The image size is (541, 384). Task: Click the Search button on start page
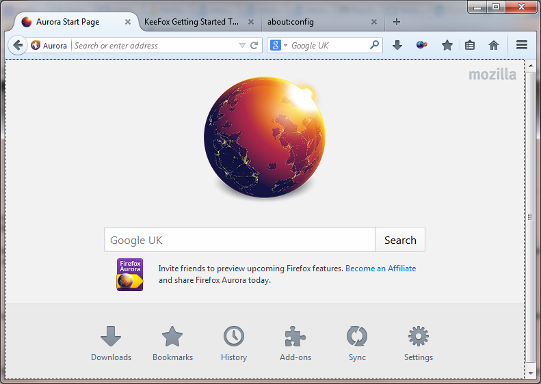[x=400, y=240]
